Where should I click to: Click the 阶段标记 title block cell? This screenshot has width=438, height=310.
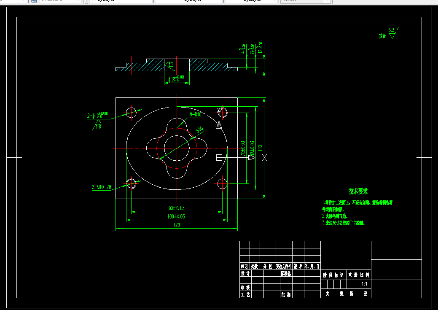333,275
